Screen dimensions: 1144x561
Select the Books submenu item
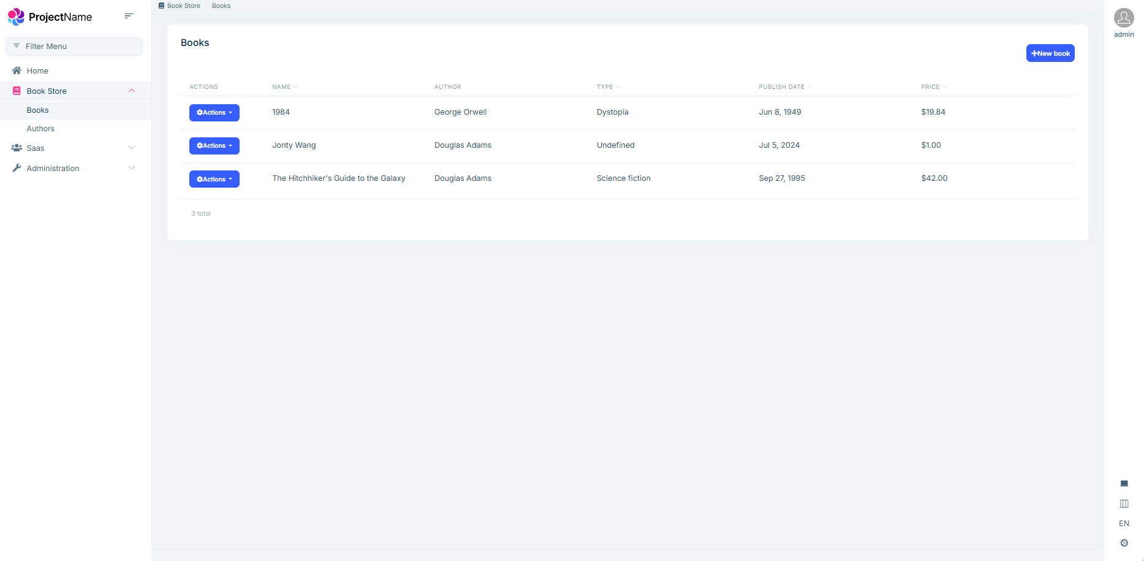tap(37, 110)
